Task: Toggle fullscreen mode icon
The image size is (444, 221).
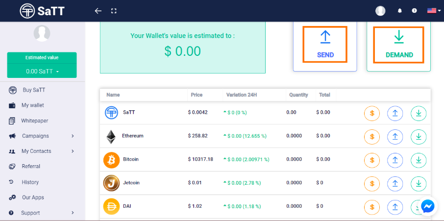Action: [x=114, y=11]
